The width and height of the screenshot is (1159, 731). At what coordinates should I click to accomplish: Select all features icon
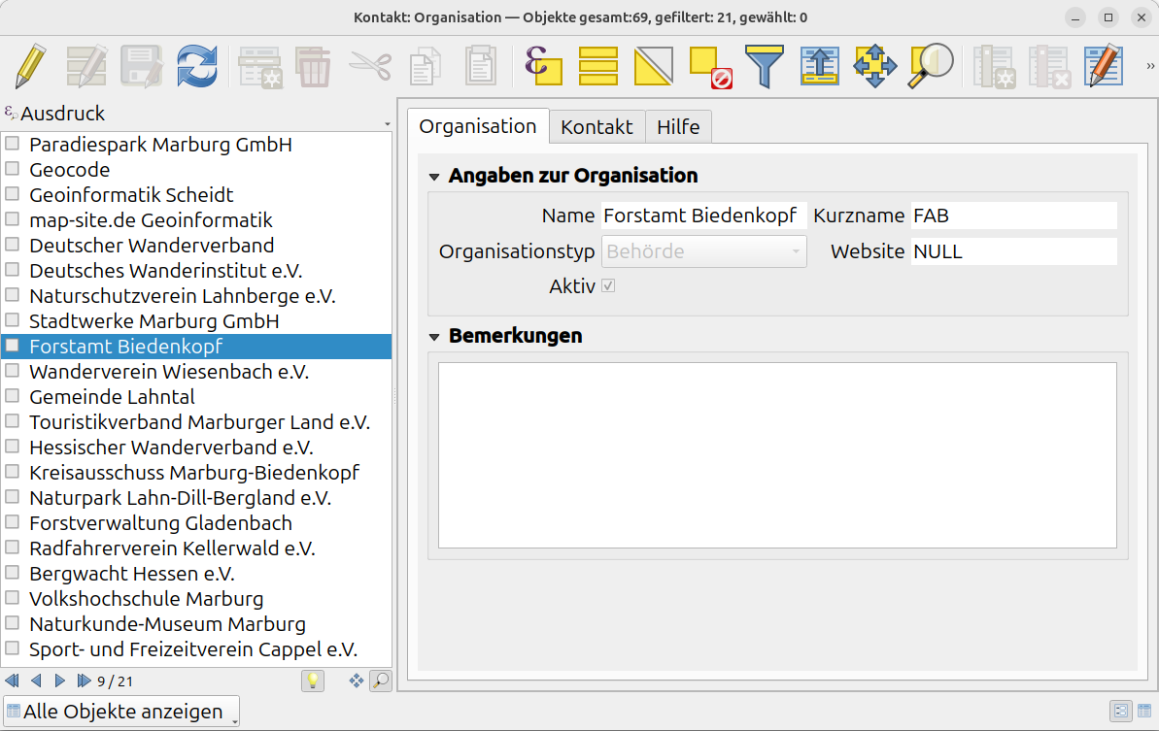pyautogui.click(x=598, y=66)
